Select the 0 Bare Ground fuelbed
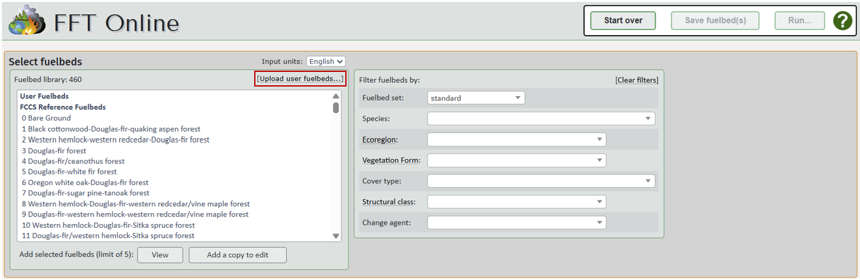Viewport: 860px width, 280px height. click(46, 118)
